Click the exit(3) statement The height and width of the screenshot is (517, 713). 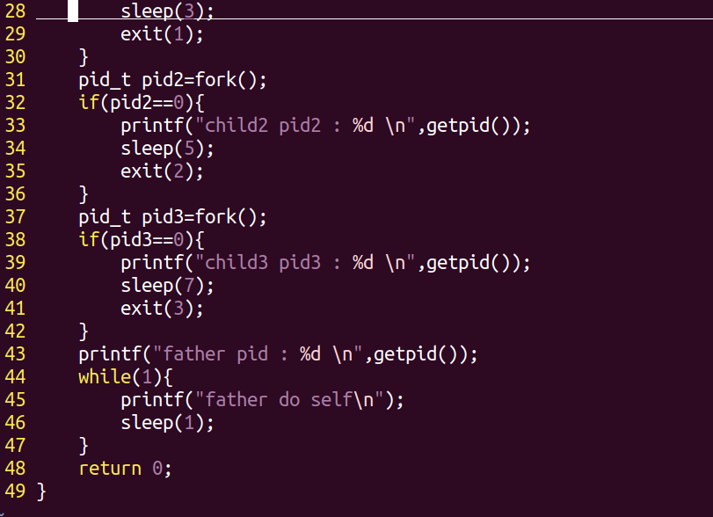pos(162,309)
